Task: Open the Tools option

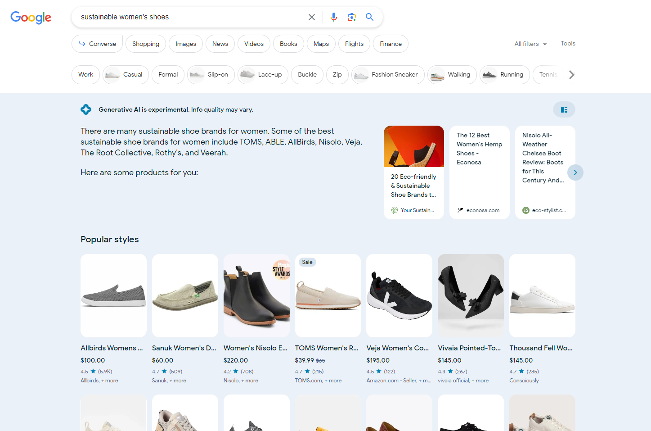Action: 568,43
